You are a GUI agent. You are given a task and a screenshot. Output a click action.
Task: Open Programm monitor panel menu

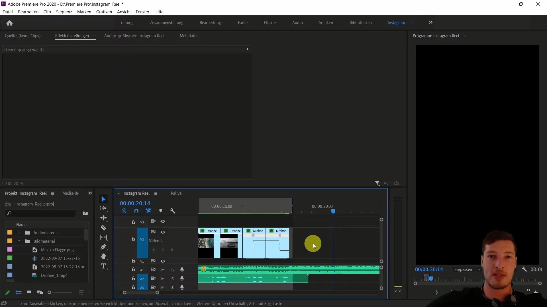point(466,36)
